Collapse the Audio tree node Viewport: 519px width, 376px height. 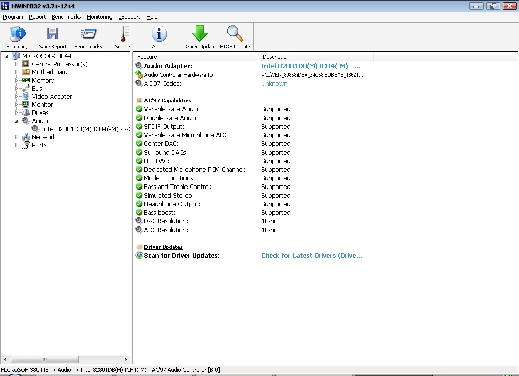click(x=16, y=121)
